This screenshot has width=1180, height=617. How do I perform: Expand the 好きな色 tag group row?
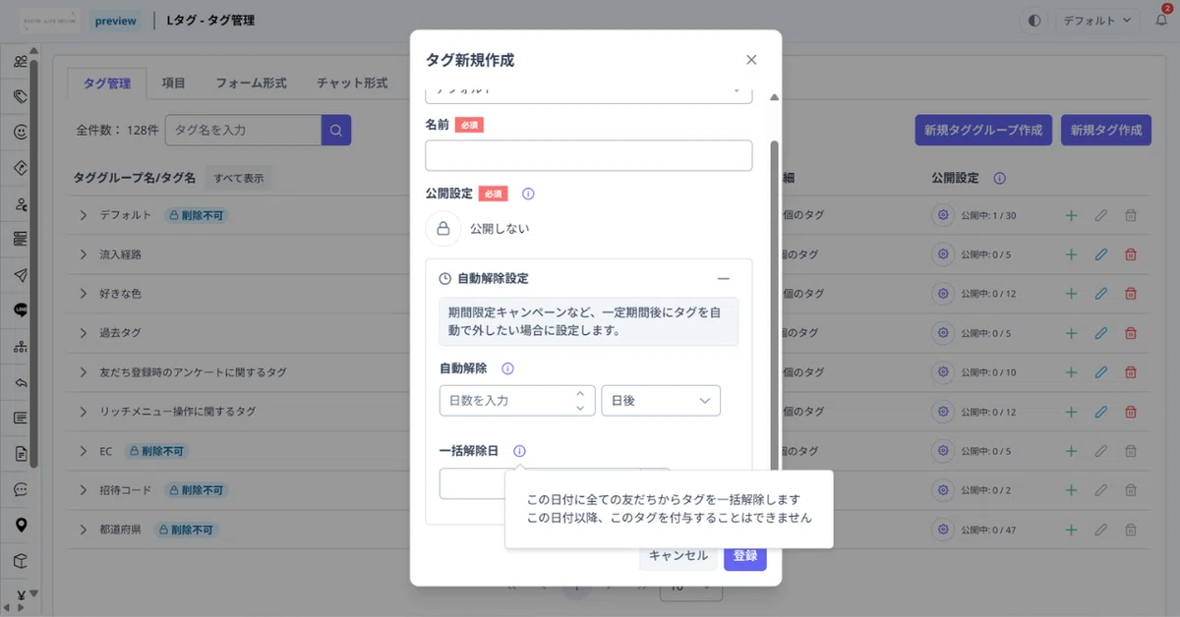84,294
